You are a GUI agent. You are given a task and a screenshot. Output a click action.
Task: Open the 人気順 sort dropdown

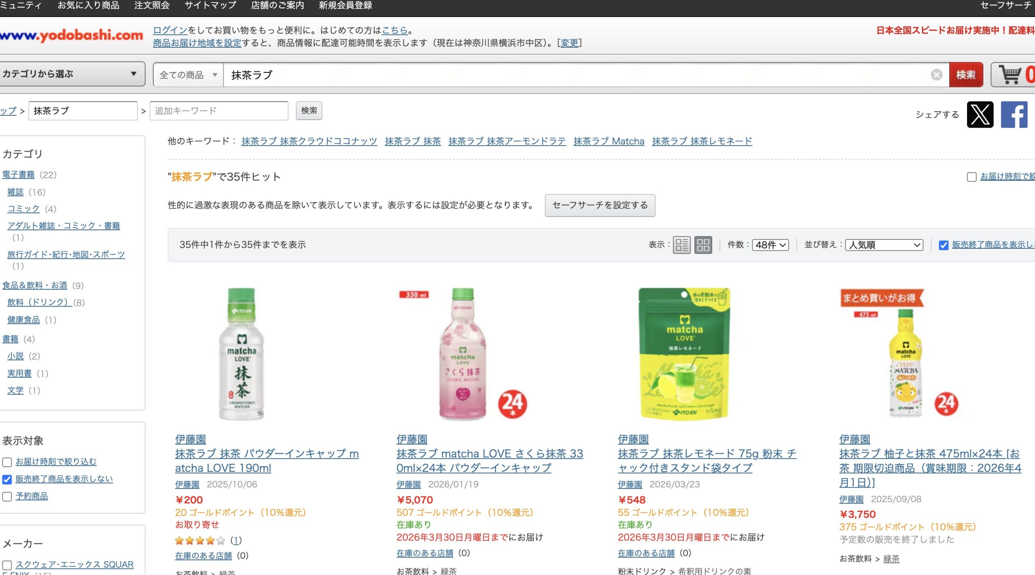pyautogui.click(x=884, y=245)
